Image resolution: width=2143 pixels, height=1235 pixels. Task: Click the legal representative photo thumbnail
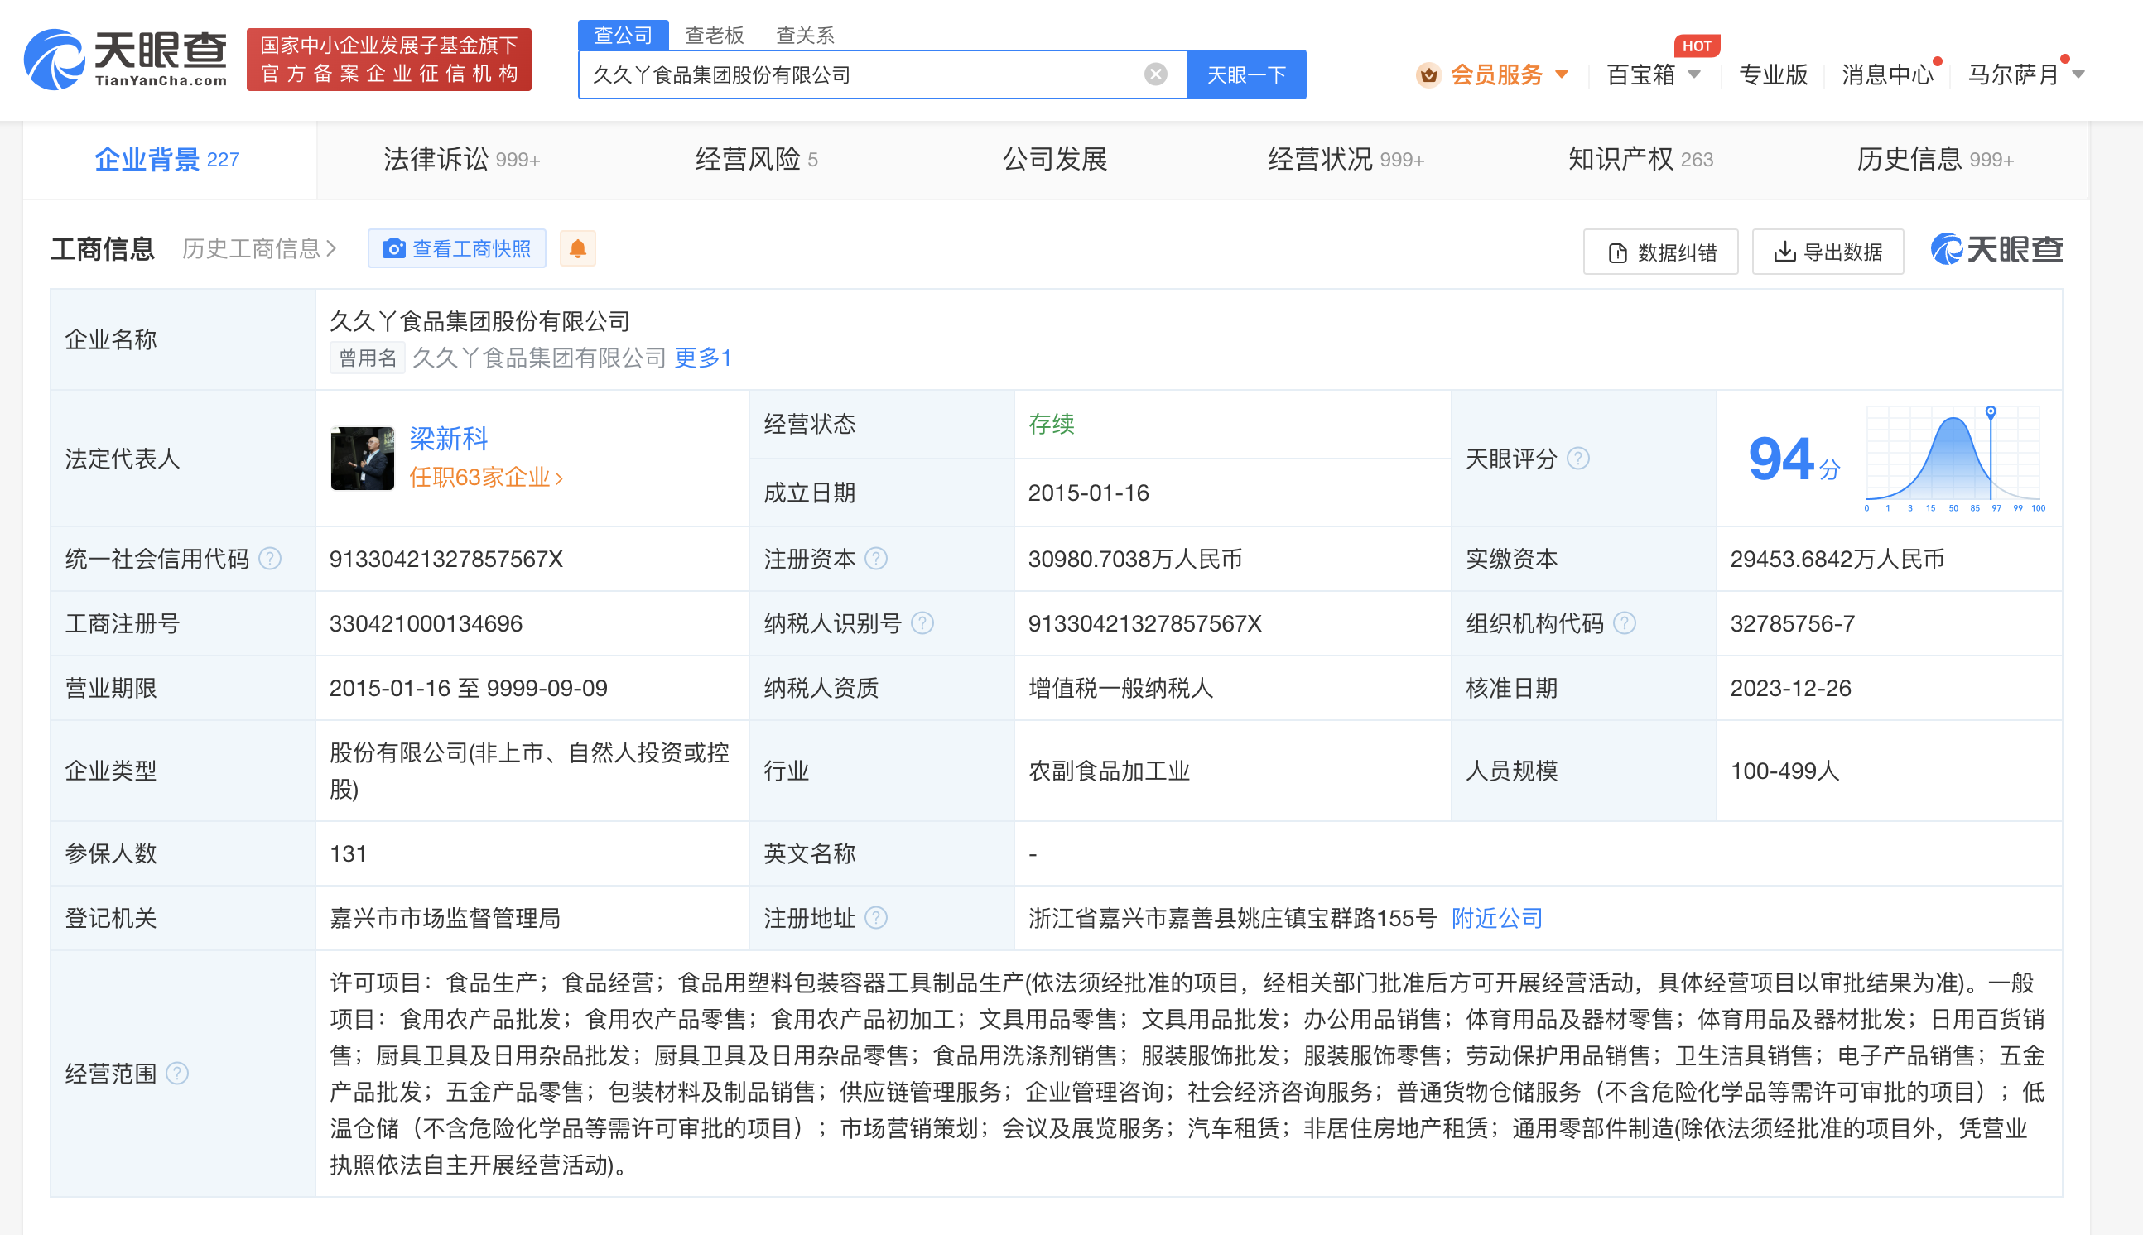(x=362, y=458)
